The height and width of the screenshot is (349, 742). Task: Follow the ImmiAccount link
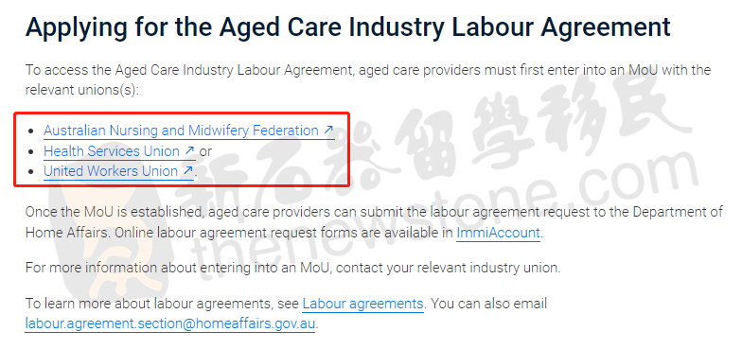point(498,233)
